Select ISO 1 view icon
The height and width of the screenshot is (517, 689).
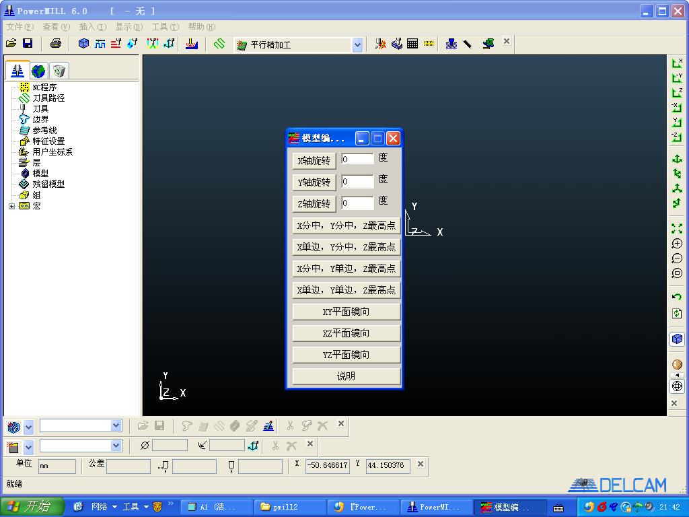point(677,159)
